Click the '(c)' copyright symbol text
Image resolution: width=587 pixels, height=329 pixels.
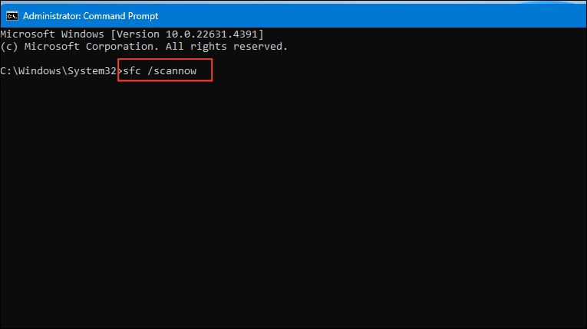click(x=9, y=47)
